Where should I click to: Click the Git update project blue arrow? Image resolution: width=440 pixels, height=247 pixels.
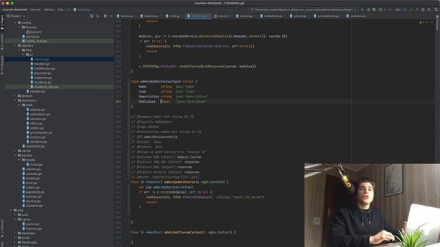[405, 10]
